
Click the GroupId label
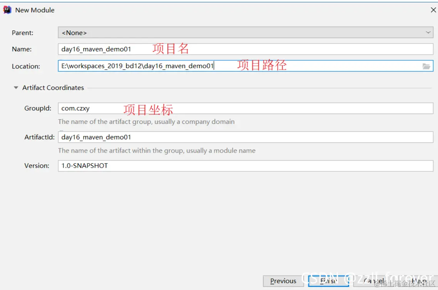(38, 108)
